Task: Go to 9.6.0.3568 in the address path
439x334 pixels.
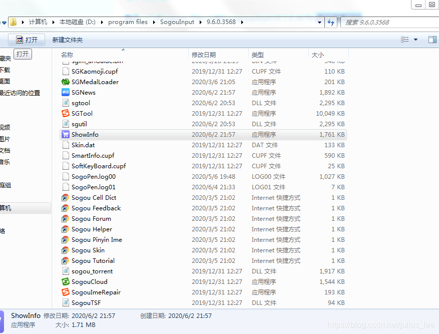Action: [221, 22]
